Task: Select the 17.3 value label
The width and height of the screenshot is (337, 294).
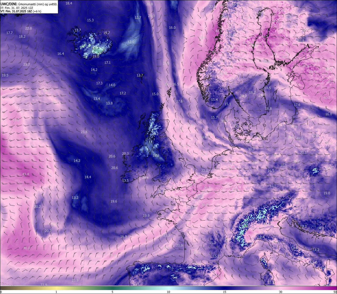Action: (x=99, y=83)
